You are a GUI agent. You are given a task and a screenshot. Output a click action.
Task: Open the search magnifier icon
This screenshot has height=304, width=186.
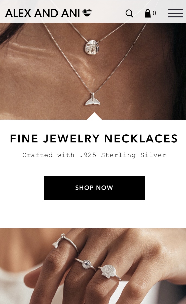(x=129, y=13)
